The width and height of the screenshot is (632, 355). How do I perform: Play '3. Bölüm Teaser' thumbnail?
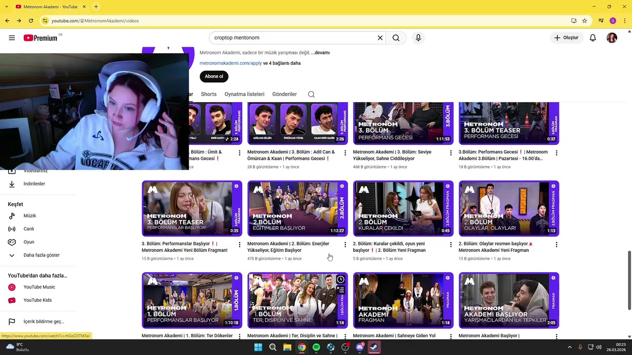pos(192,208)
